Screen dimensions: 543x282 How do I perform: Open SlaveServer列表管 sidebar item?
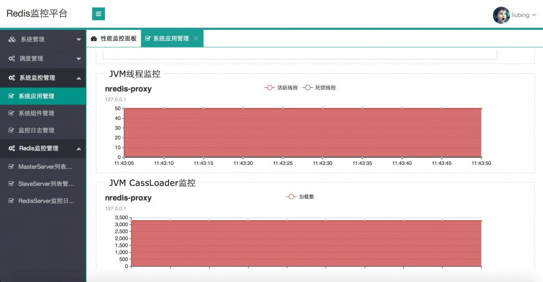[43, 184]
